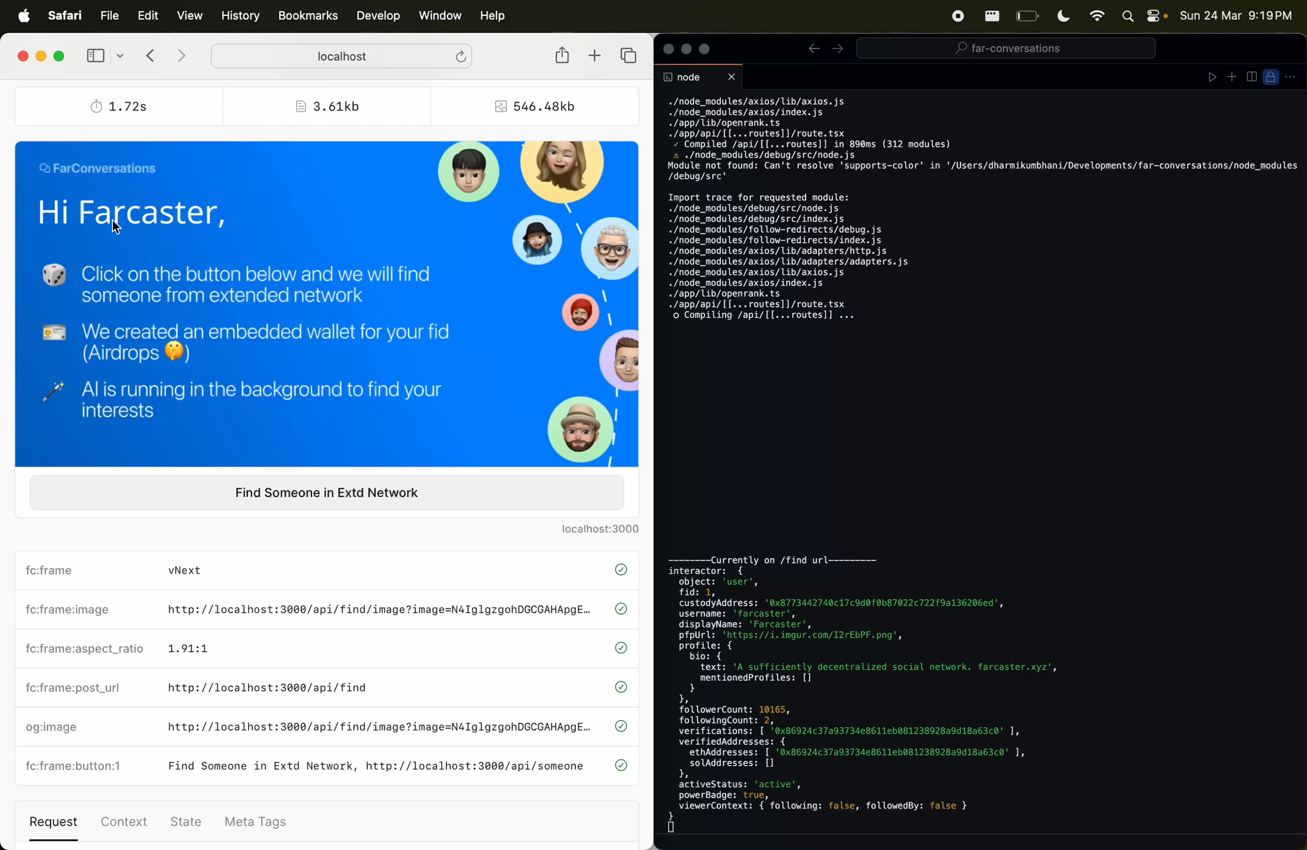Open the Wi-Fi menu bar icon
Viewport: 1307px width, 850px height.
[x=1097, y=16]
